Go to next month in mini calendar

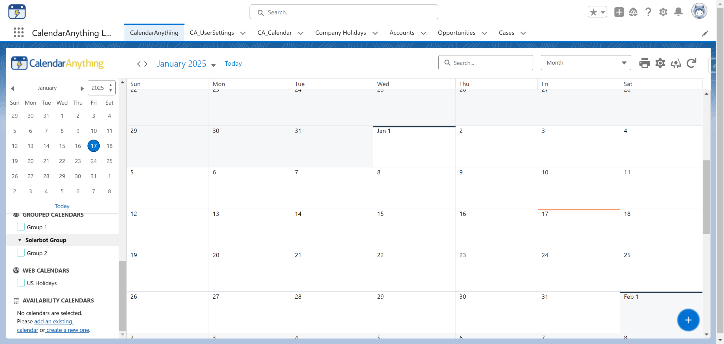pos(82,88)
